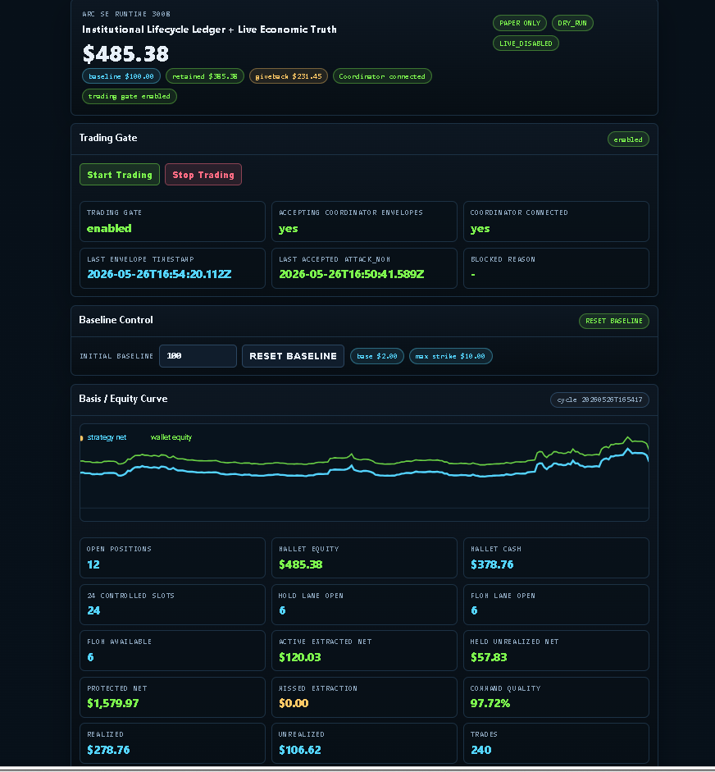Click the equity curve chart area
715x772 pixels.
(x=364, y=473)
